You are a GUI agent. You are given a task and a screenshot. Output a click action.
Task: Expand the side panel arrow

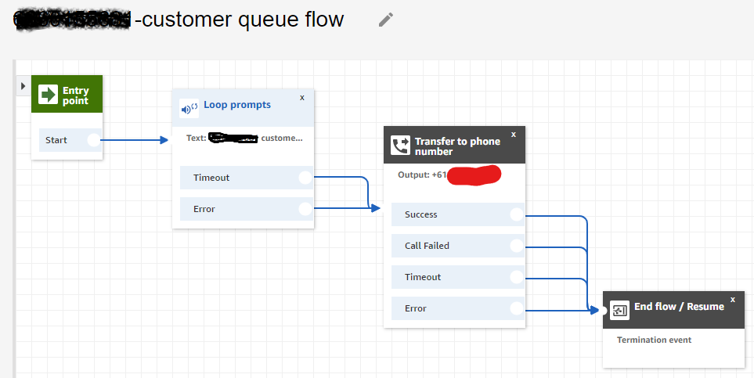pyautogui.click(x=23, y=85)
